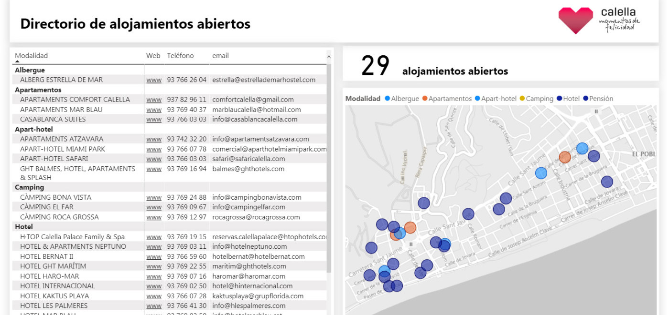Open www link for HOTEL BERNAT II

[x=153, y=256]
